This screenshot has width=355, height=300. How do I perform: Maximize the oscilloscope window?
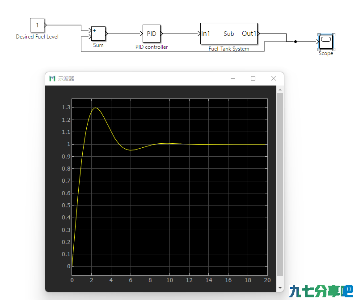pos(253,78)
